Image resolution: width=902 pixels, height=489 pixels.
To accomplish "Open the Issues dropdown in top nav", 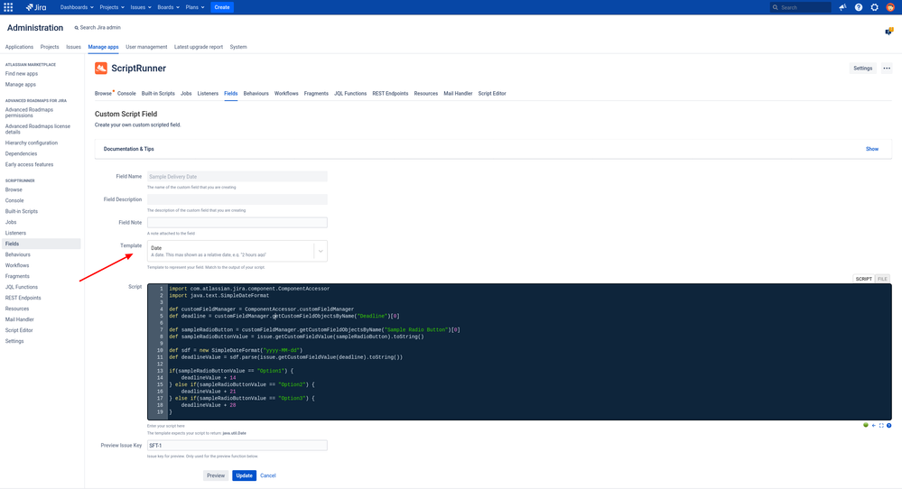I will (140, 7).
